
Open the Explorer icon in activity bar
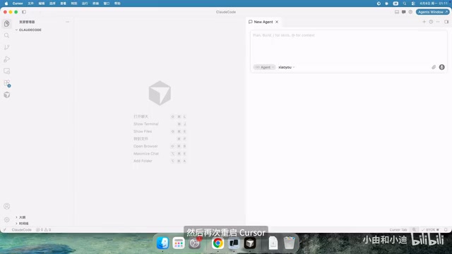tap(6, 23)
